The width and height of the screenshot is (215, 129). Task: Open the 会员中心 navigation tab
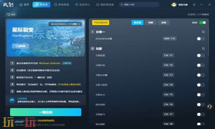(x=82, y=5)
